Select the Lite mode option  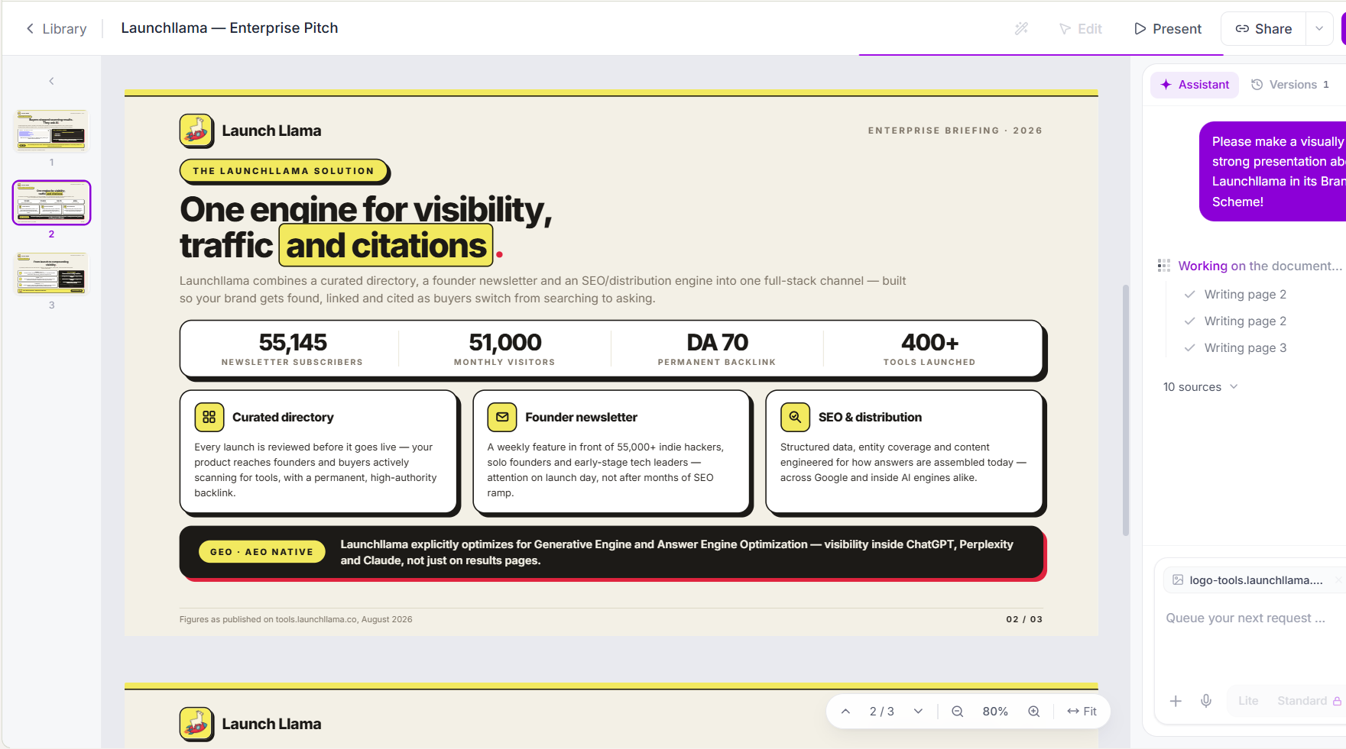pyautogui.click(x=1248, y=701)
